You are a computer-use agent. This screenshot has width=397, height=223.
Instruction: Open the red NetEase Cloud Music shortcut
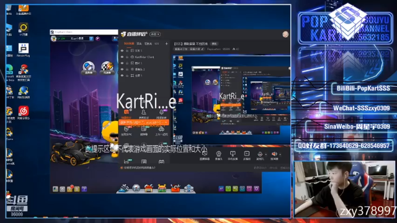[x=24, y=113]
